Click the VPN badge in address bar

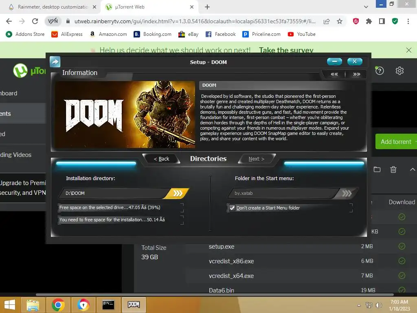(53, 21)
